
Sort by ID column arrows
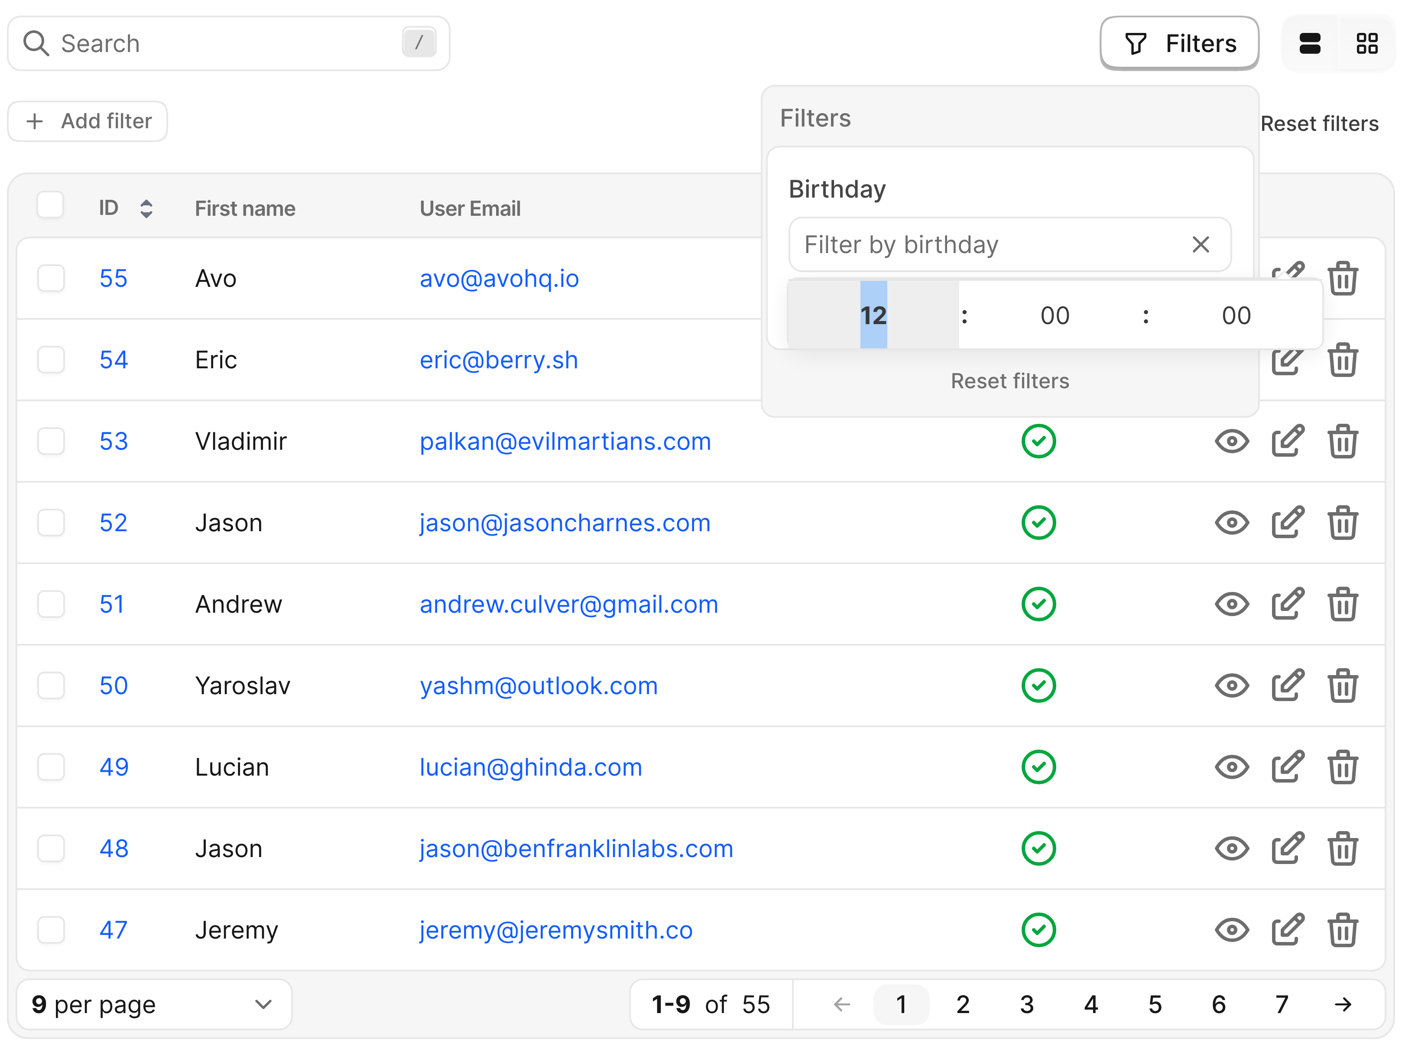click(x=146, y=209)
